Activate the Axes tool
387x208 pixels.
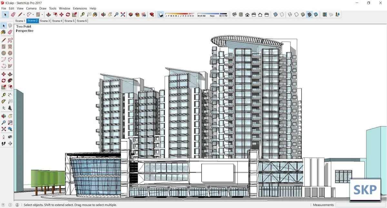[4, 108]
